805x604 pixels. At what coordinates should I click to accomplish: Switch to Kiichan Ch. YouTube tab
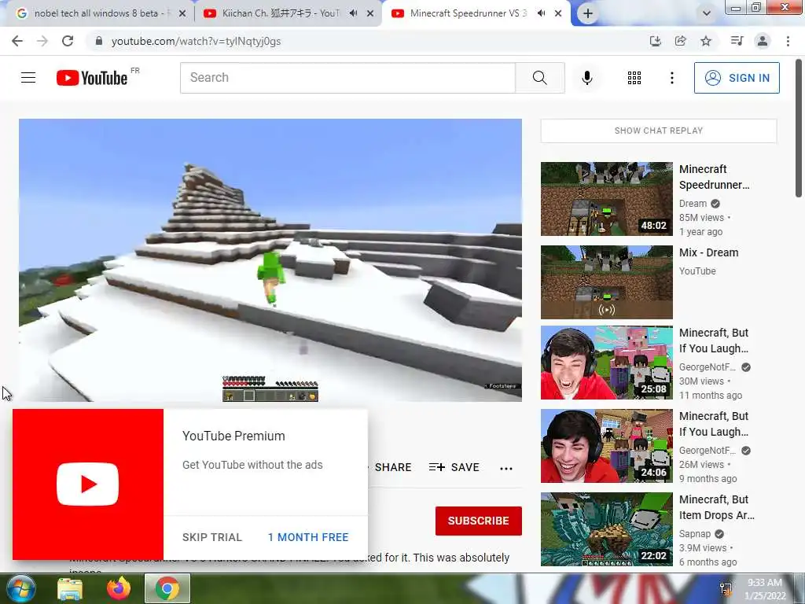[x=280, y=14]
